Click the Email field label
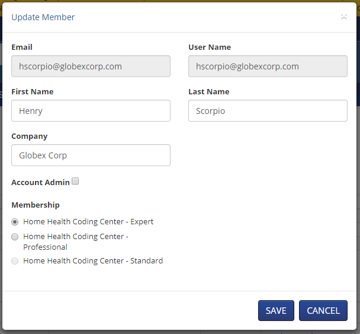 pyautogui.click(x=22, y=47)
